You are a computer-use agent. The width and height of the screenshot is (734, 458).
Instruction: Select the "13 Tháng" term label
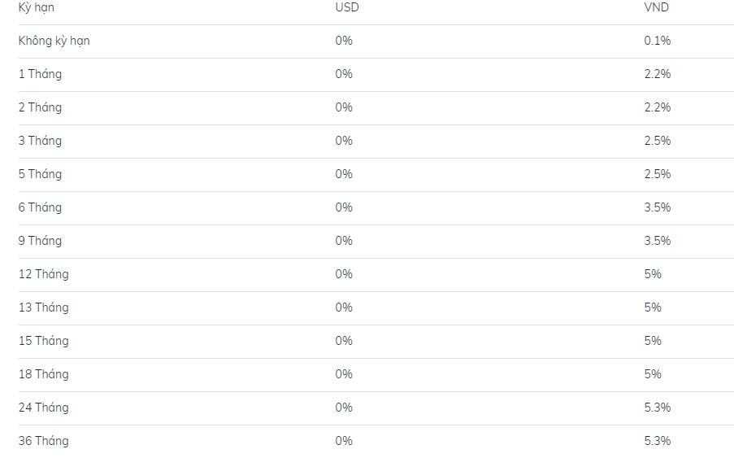point(43,308)
